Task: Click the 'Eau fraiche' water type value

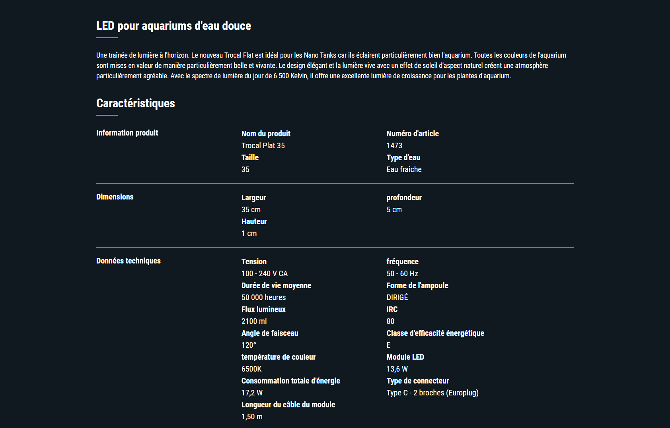Action: 404,169
